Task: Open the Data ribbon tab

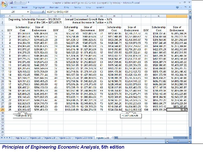Action: 66,8
